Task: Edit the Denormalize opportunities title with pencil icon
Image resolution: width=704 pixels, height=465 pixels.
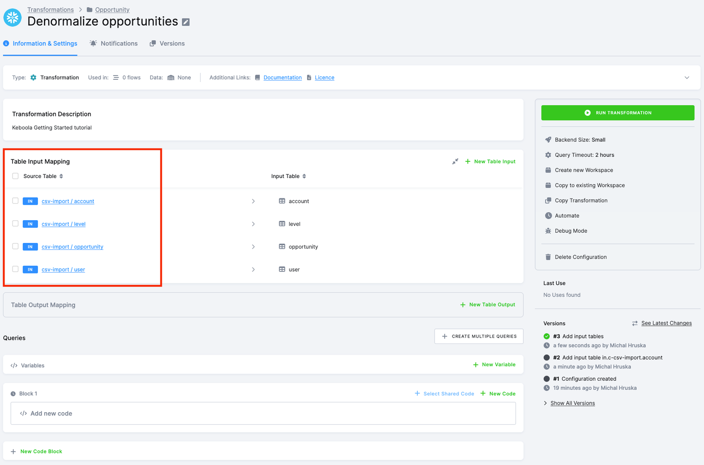Action: (x=186, y=22)
